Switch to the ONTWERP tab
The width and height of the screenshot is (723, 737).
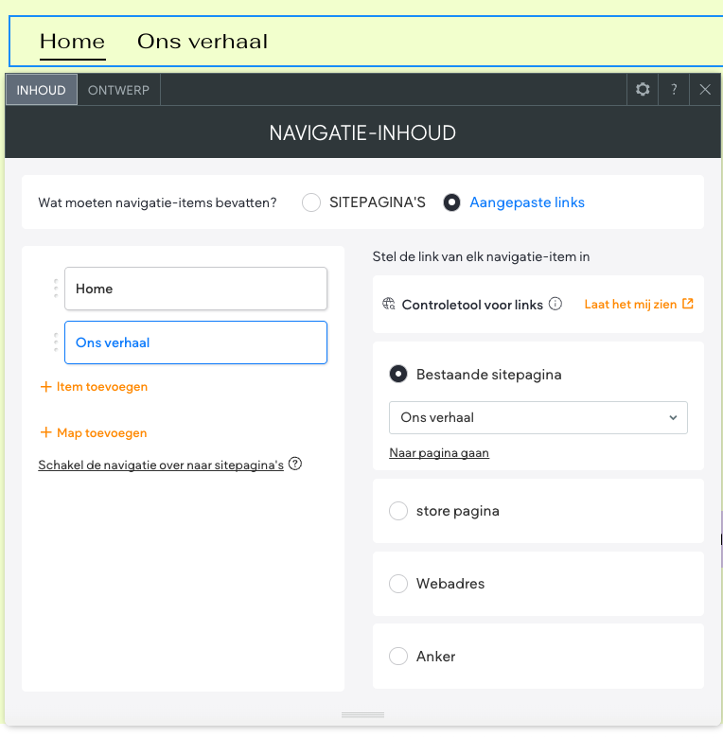118,91
